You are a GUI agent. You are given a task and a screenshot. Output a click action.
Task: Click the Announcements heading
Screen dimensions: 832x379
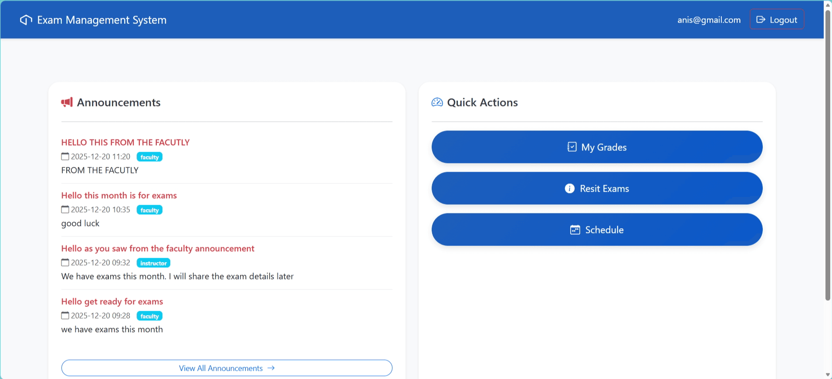[119, 103]
